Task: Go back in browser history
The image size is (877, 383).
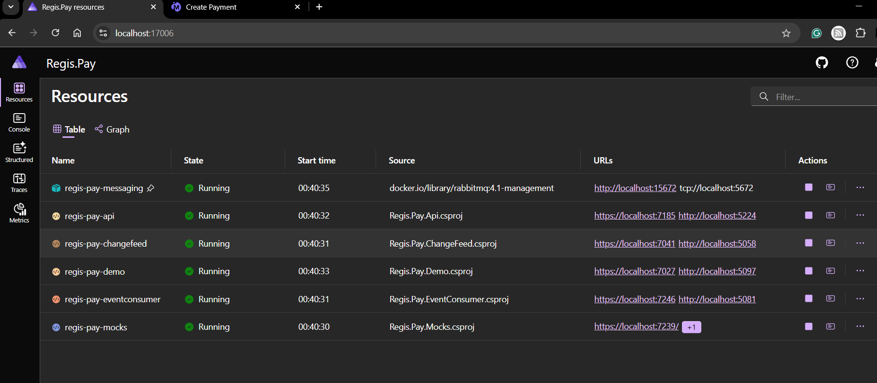Action: (12, 33)
